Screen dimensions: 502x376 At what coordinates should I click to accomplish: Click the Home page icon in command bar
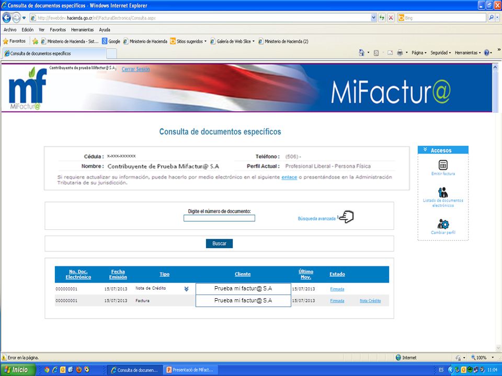[x=361, y=53]
